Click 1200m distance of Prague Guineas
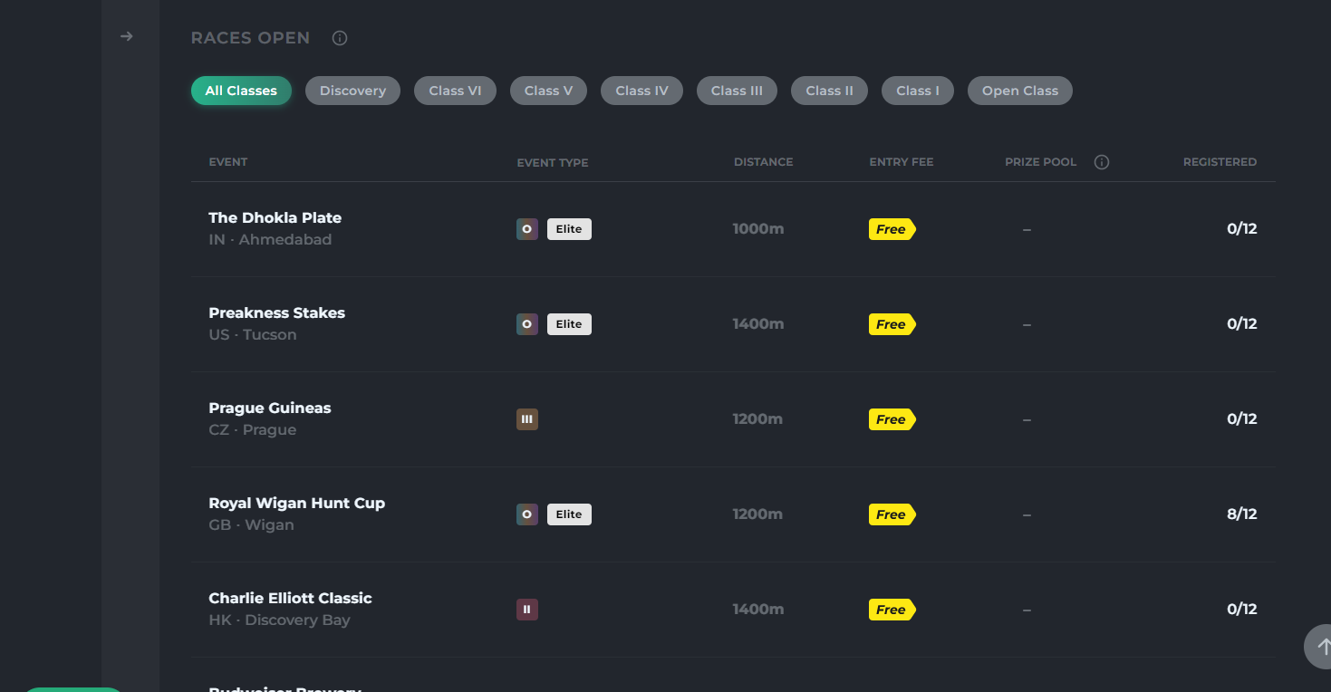This screenshot has height=692, width=1331. click(758, 419)
